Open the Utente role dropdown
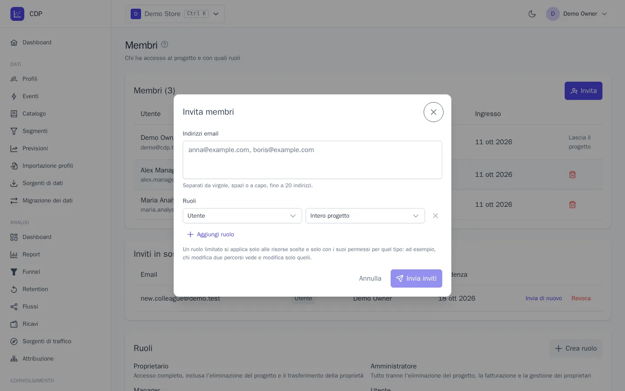Image resolution: width=625 pixels, height=391 pixels. point(242,216)
